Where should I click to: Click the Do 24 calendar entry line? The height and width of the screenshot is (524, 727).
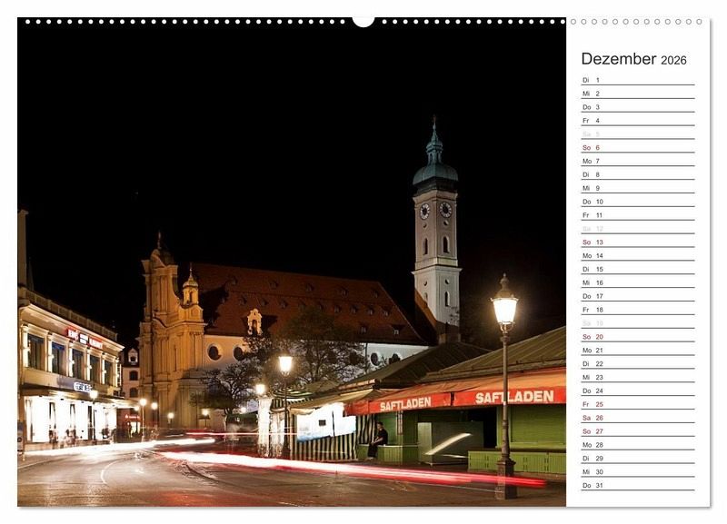pos(637,391)
